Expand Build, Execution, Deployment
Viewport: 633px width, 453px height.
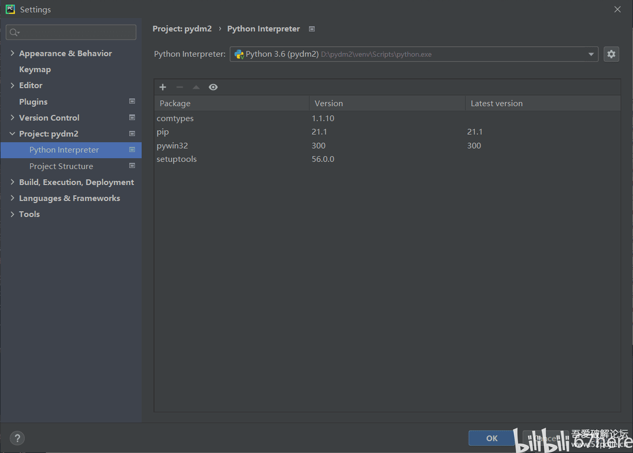click(x=12, y=182)
